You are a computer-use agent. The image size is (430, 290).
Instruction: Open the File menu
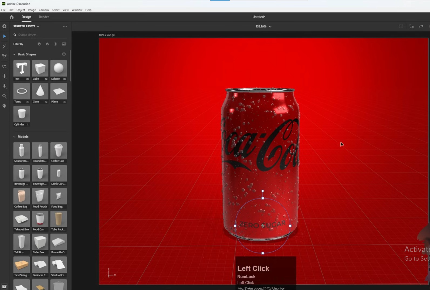click(3, 10)
